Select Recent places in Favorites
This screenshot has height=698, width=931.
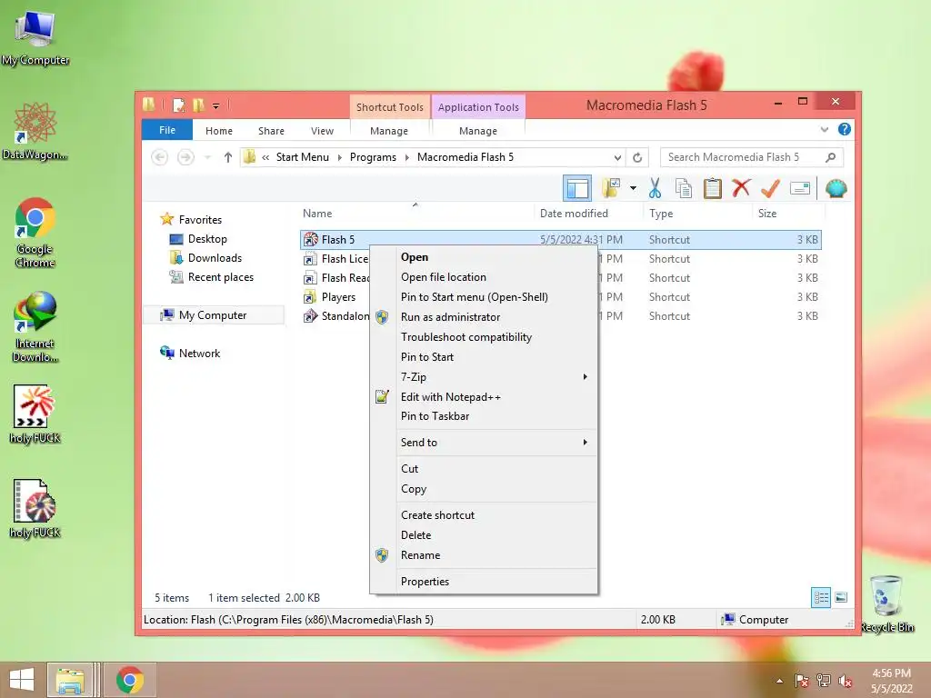[x=220, y=277]
